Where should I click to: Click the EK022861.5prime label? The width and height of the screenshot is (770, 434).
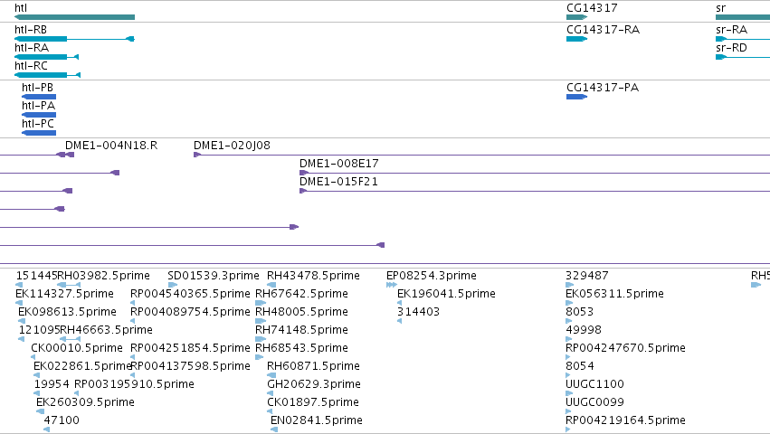pos(82,366)
